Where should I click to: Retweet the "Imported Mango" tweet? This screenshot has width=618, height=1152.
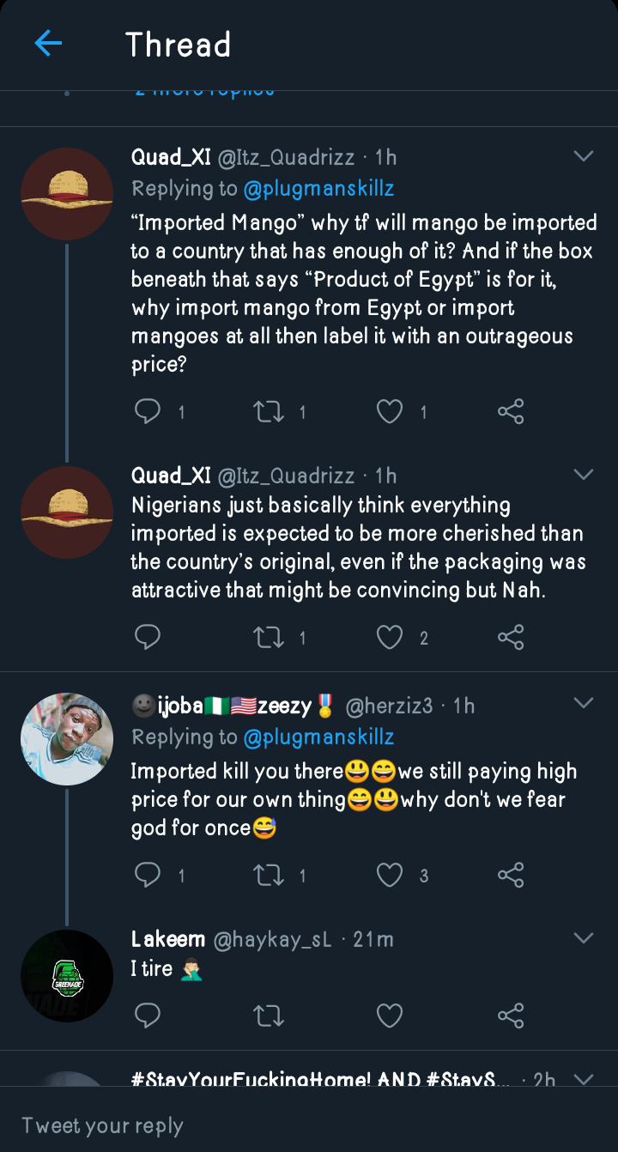(x=270, y=412)
